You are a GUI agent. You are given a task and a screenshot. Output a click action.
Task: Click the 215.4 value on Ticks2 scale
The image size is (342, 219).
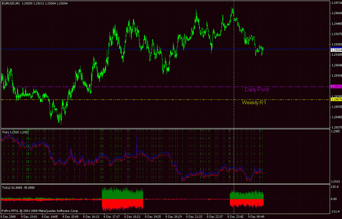[335, 187]
